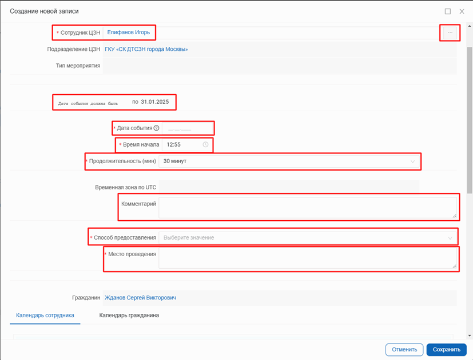Screen dimensions: 473x360
Task: Maximize the Создание новой записи dialog
Action: pos(448,11)
